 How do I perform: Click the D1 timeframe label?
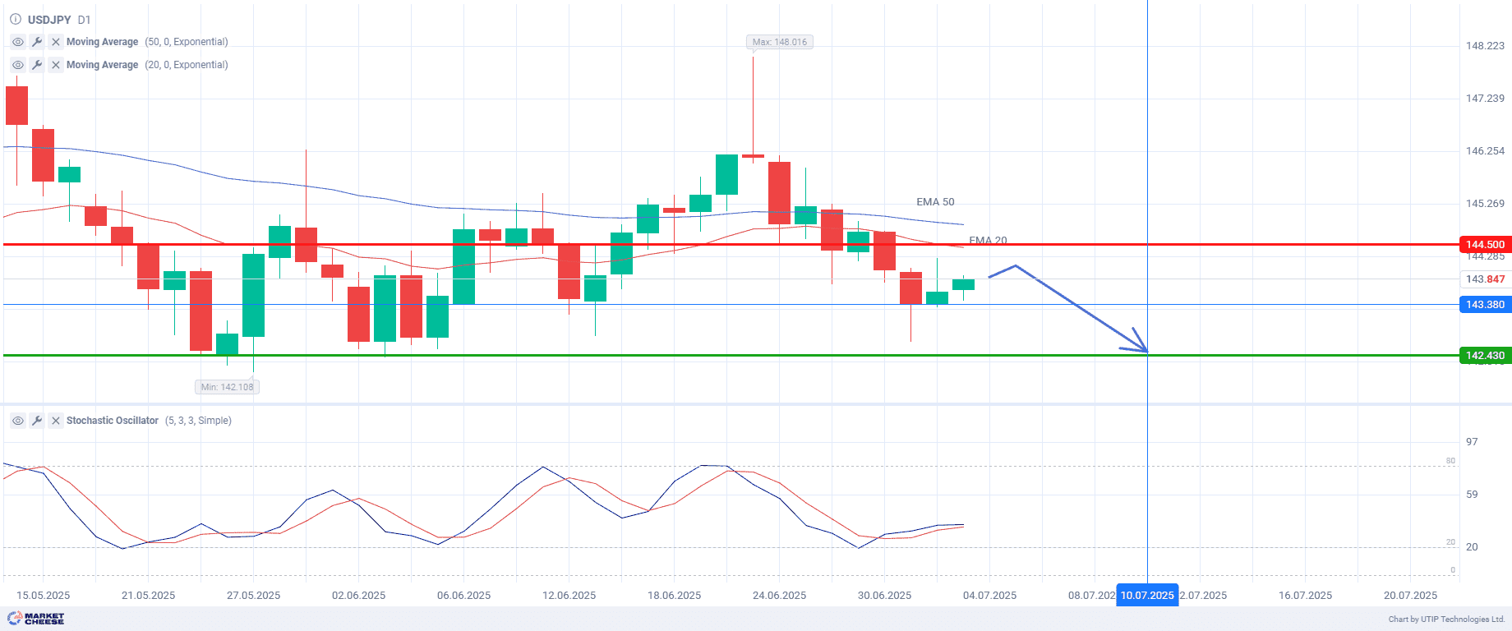[85, 20]
